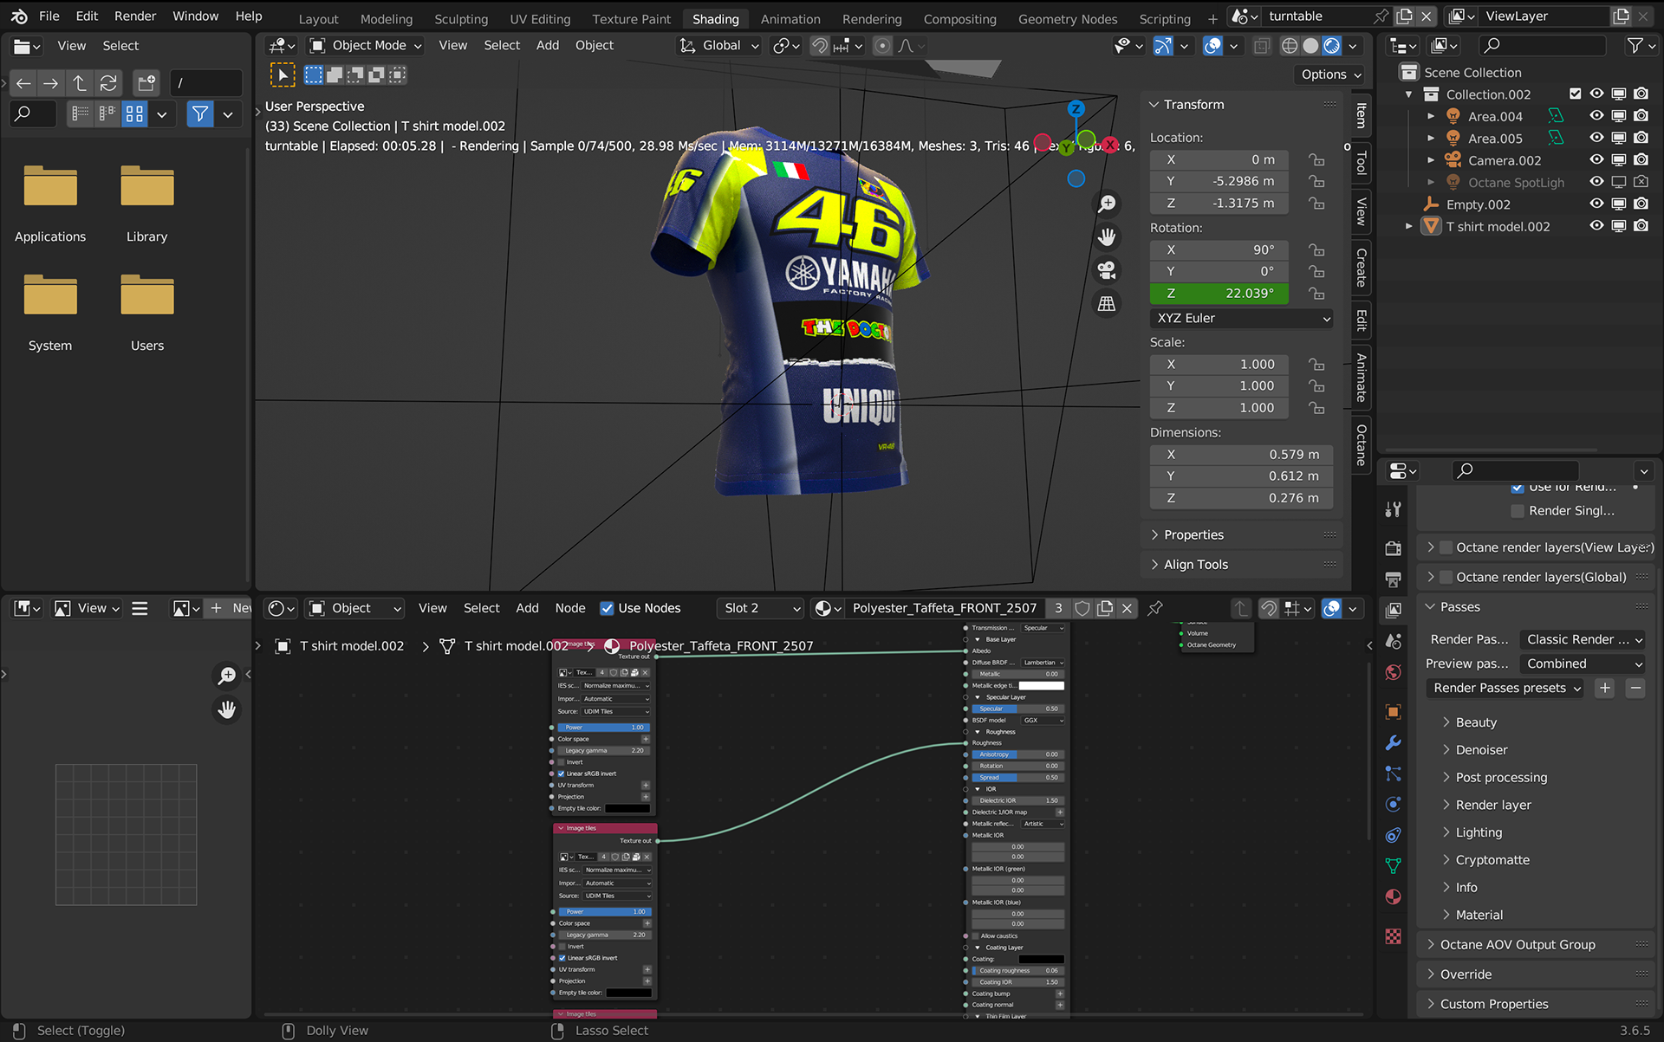Select the Material properties tab

pos(1393,896)
